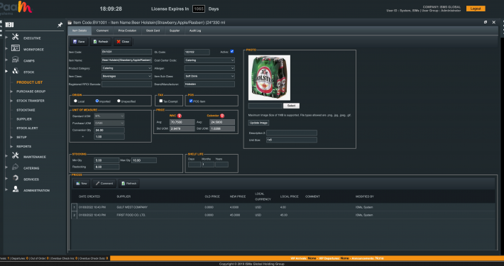The width and height of the screenshot is (504, 266).
Task: Save the item with the Save button
Action: (79, 41)
